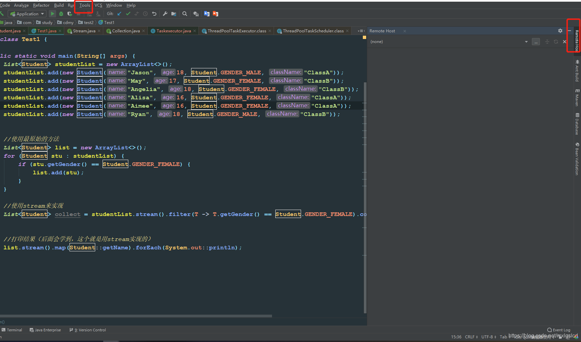
Task: Expand the (none) server dropdown in Remote Host
Action: click(x=526, y=42)
